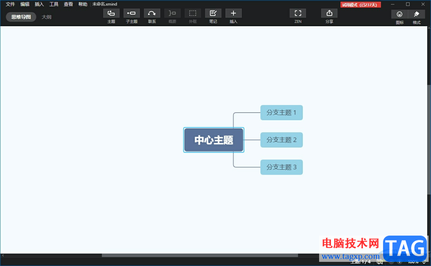431x266 pixels.
Task: Open the 帮助 menu
Action: pos(83,4)
